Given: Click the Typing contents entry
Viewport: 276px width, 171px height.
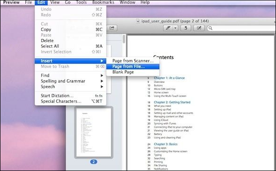Looking at the screenshot, I should click(158, 155).
